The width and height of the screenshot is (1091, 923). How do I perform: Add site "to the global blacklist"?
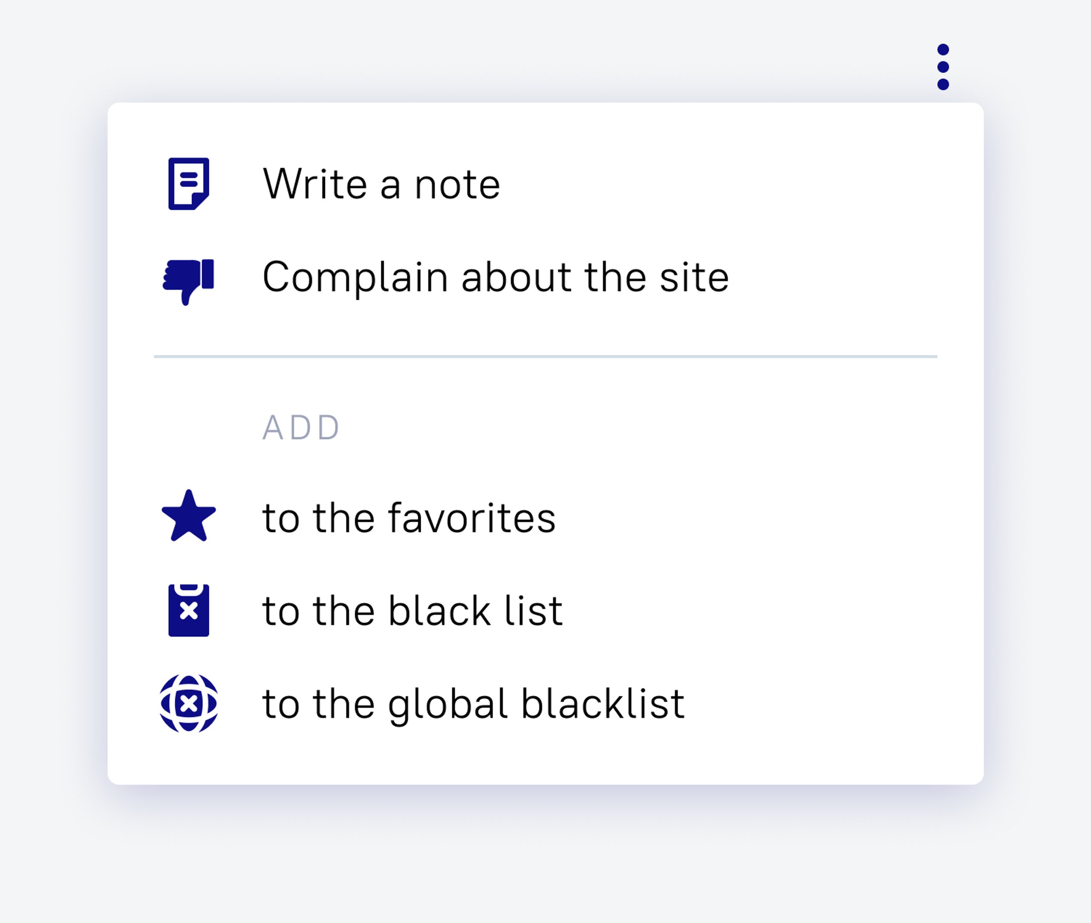coord(545,704)
